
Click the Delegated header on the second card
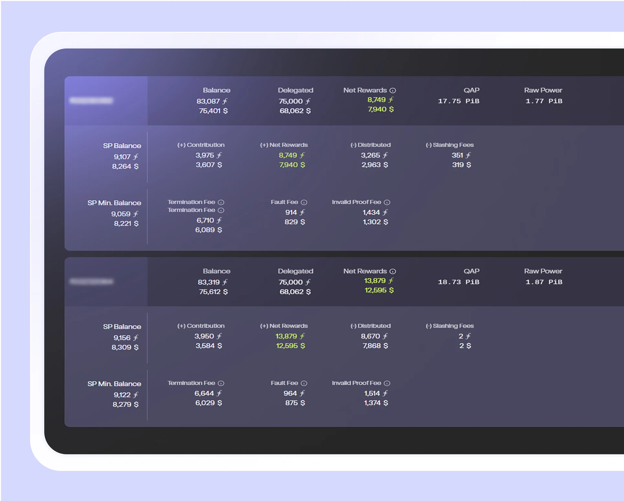coord(295,271)
